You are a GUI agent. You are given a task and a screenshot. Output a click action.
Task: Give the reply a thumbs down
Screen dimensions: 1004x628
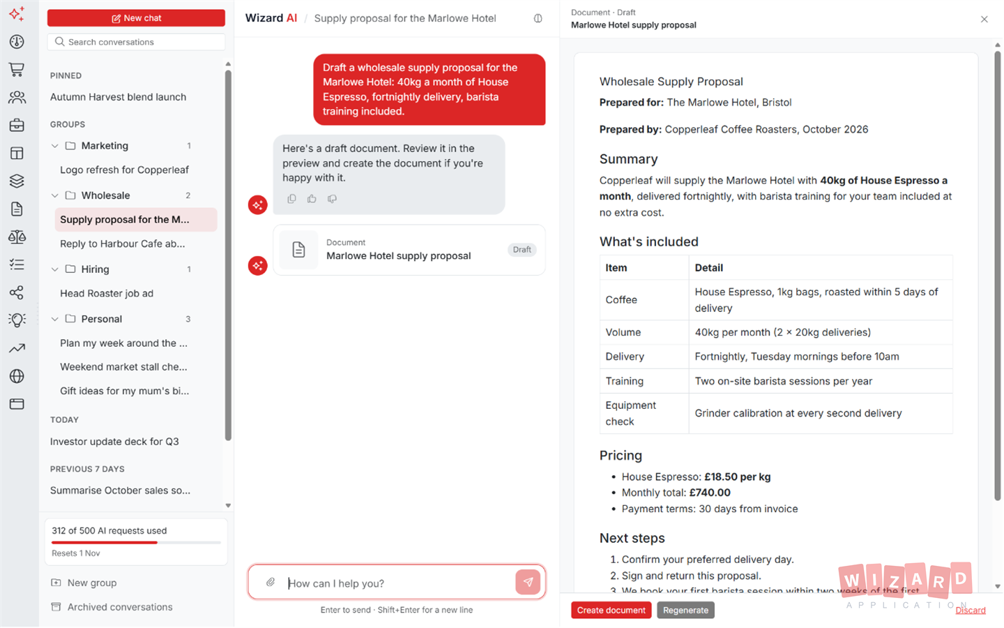point(332,199)
